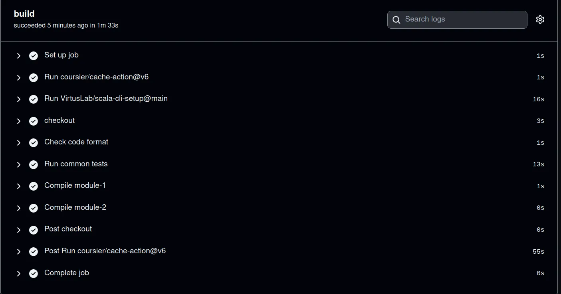Click the 1s duration of Check code format
The width and height of the screenshot is (561, 294).
540,143
